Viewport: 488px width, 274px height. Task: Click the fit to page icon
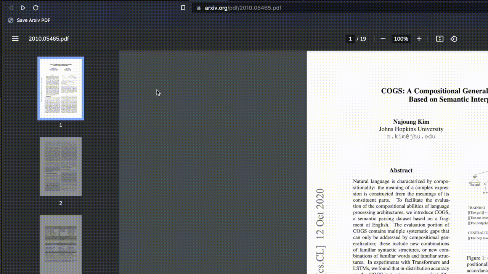pos(440,39)
